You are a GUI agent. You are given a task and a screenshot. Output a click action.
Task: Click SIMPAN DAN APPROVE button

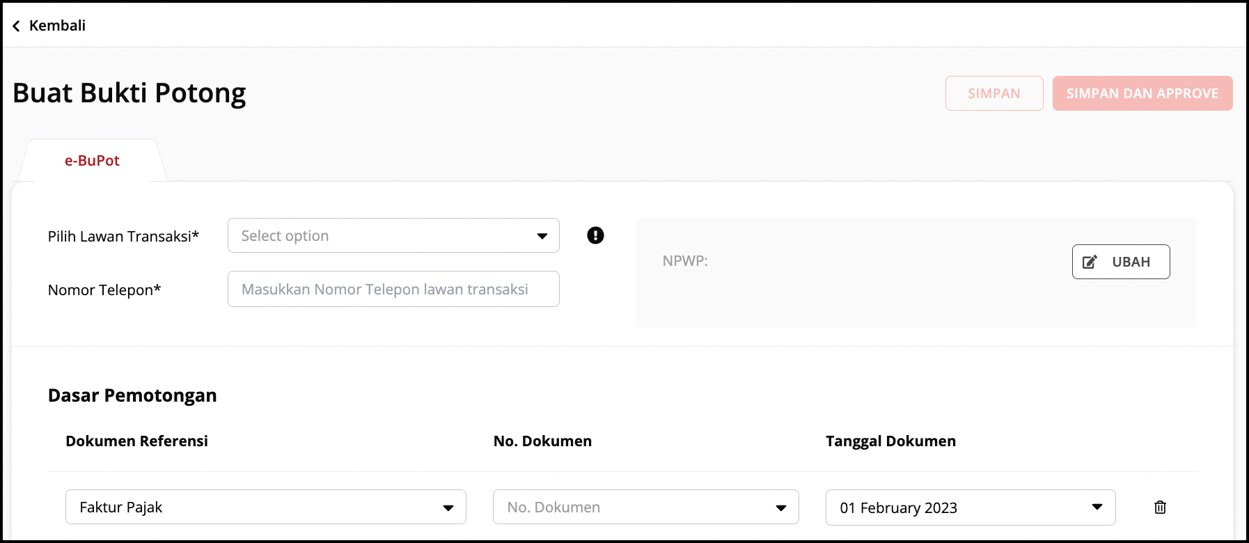point(1142,93)
